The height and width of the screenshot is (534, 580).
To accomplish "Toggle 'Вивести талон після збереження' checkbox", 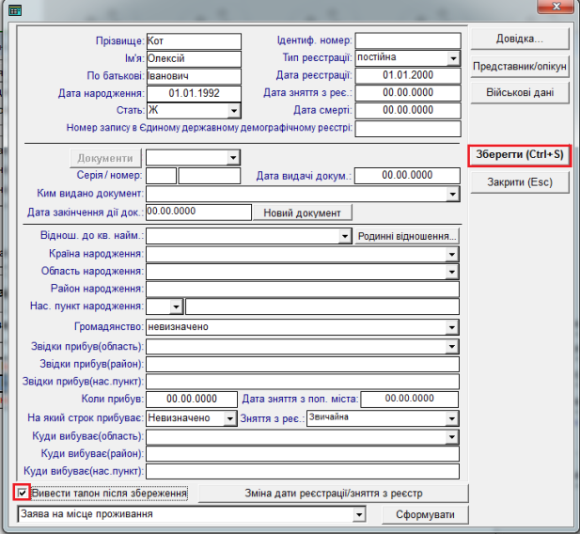I will coord(23,493).
